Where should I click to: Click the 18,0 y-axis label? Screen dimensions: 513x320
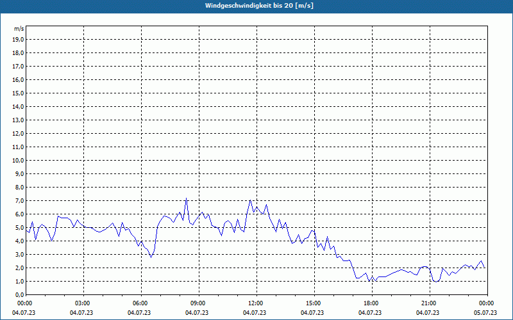click(x=18, y=53)
